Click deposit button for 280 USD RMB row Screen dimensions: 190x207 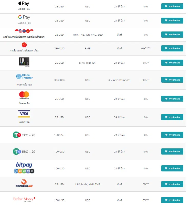pyautogui.click(x=172, y=48)
